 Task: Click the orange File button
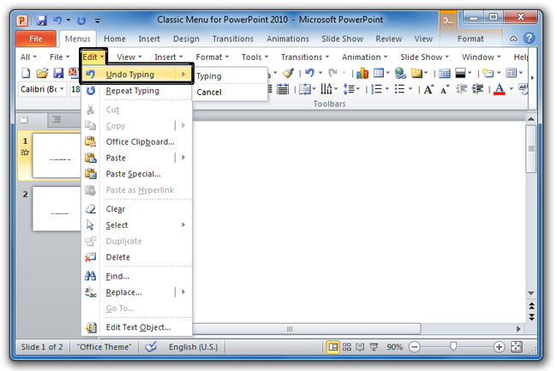click(36, 39)
